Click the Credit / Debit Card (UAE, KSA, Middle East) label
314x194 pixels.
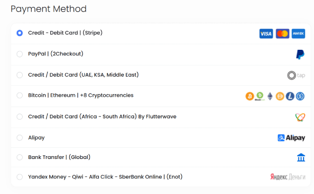pyautogui.click(x=83, y=75)
